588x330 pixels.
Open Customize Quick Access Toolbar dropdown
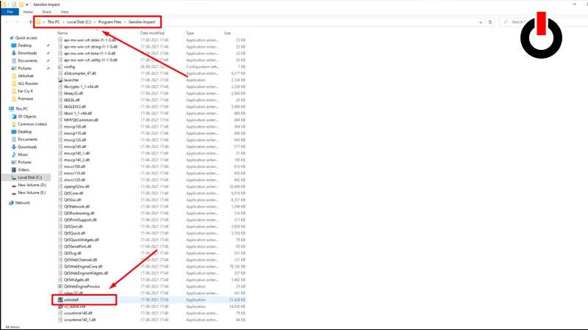tap(27, 4)
